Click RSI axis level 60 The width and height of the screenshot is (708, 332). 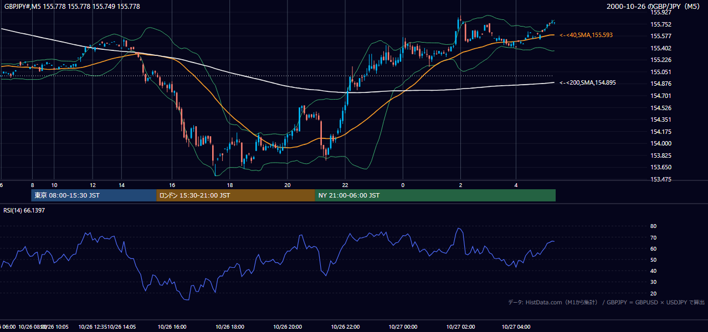[653, 248]
